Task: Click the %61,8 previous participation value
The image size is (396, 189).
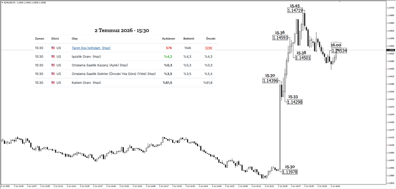Action: [x=208, y=83]
